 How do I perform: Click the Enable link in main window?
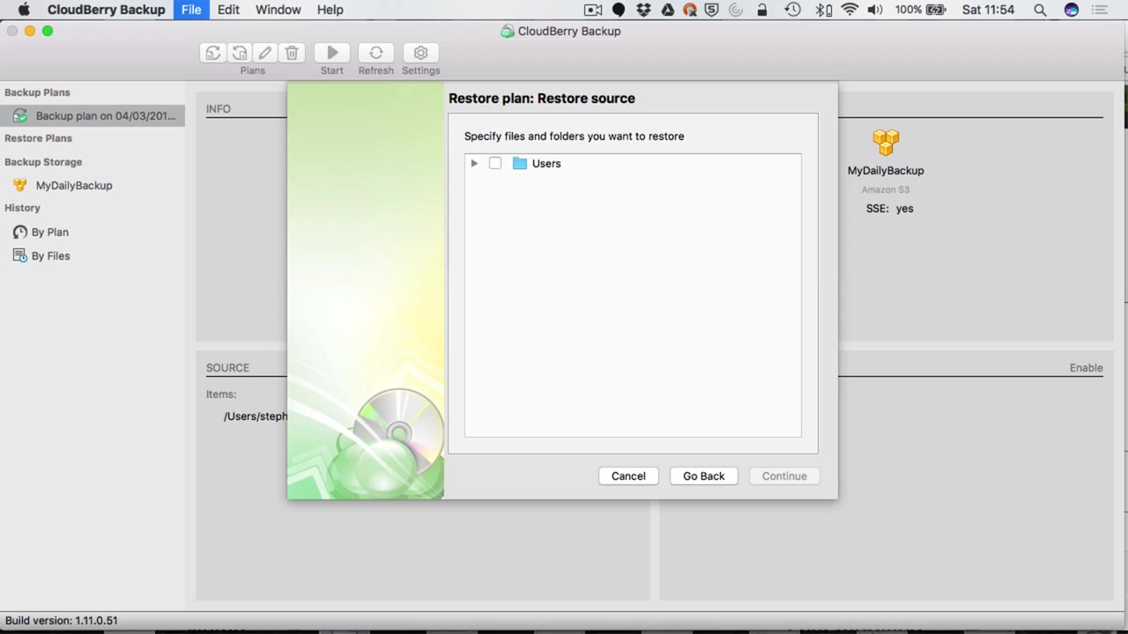(1086, 367)
